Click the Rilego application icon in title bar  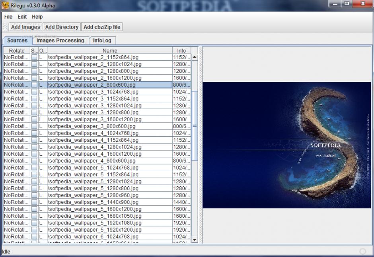coord(5,5)
